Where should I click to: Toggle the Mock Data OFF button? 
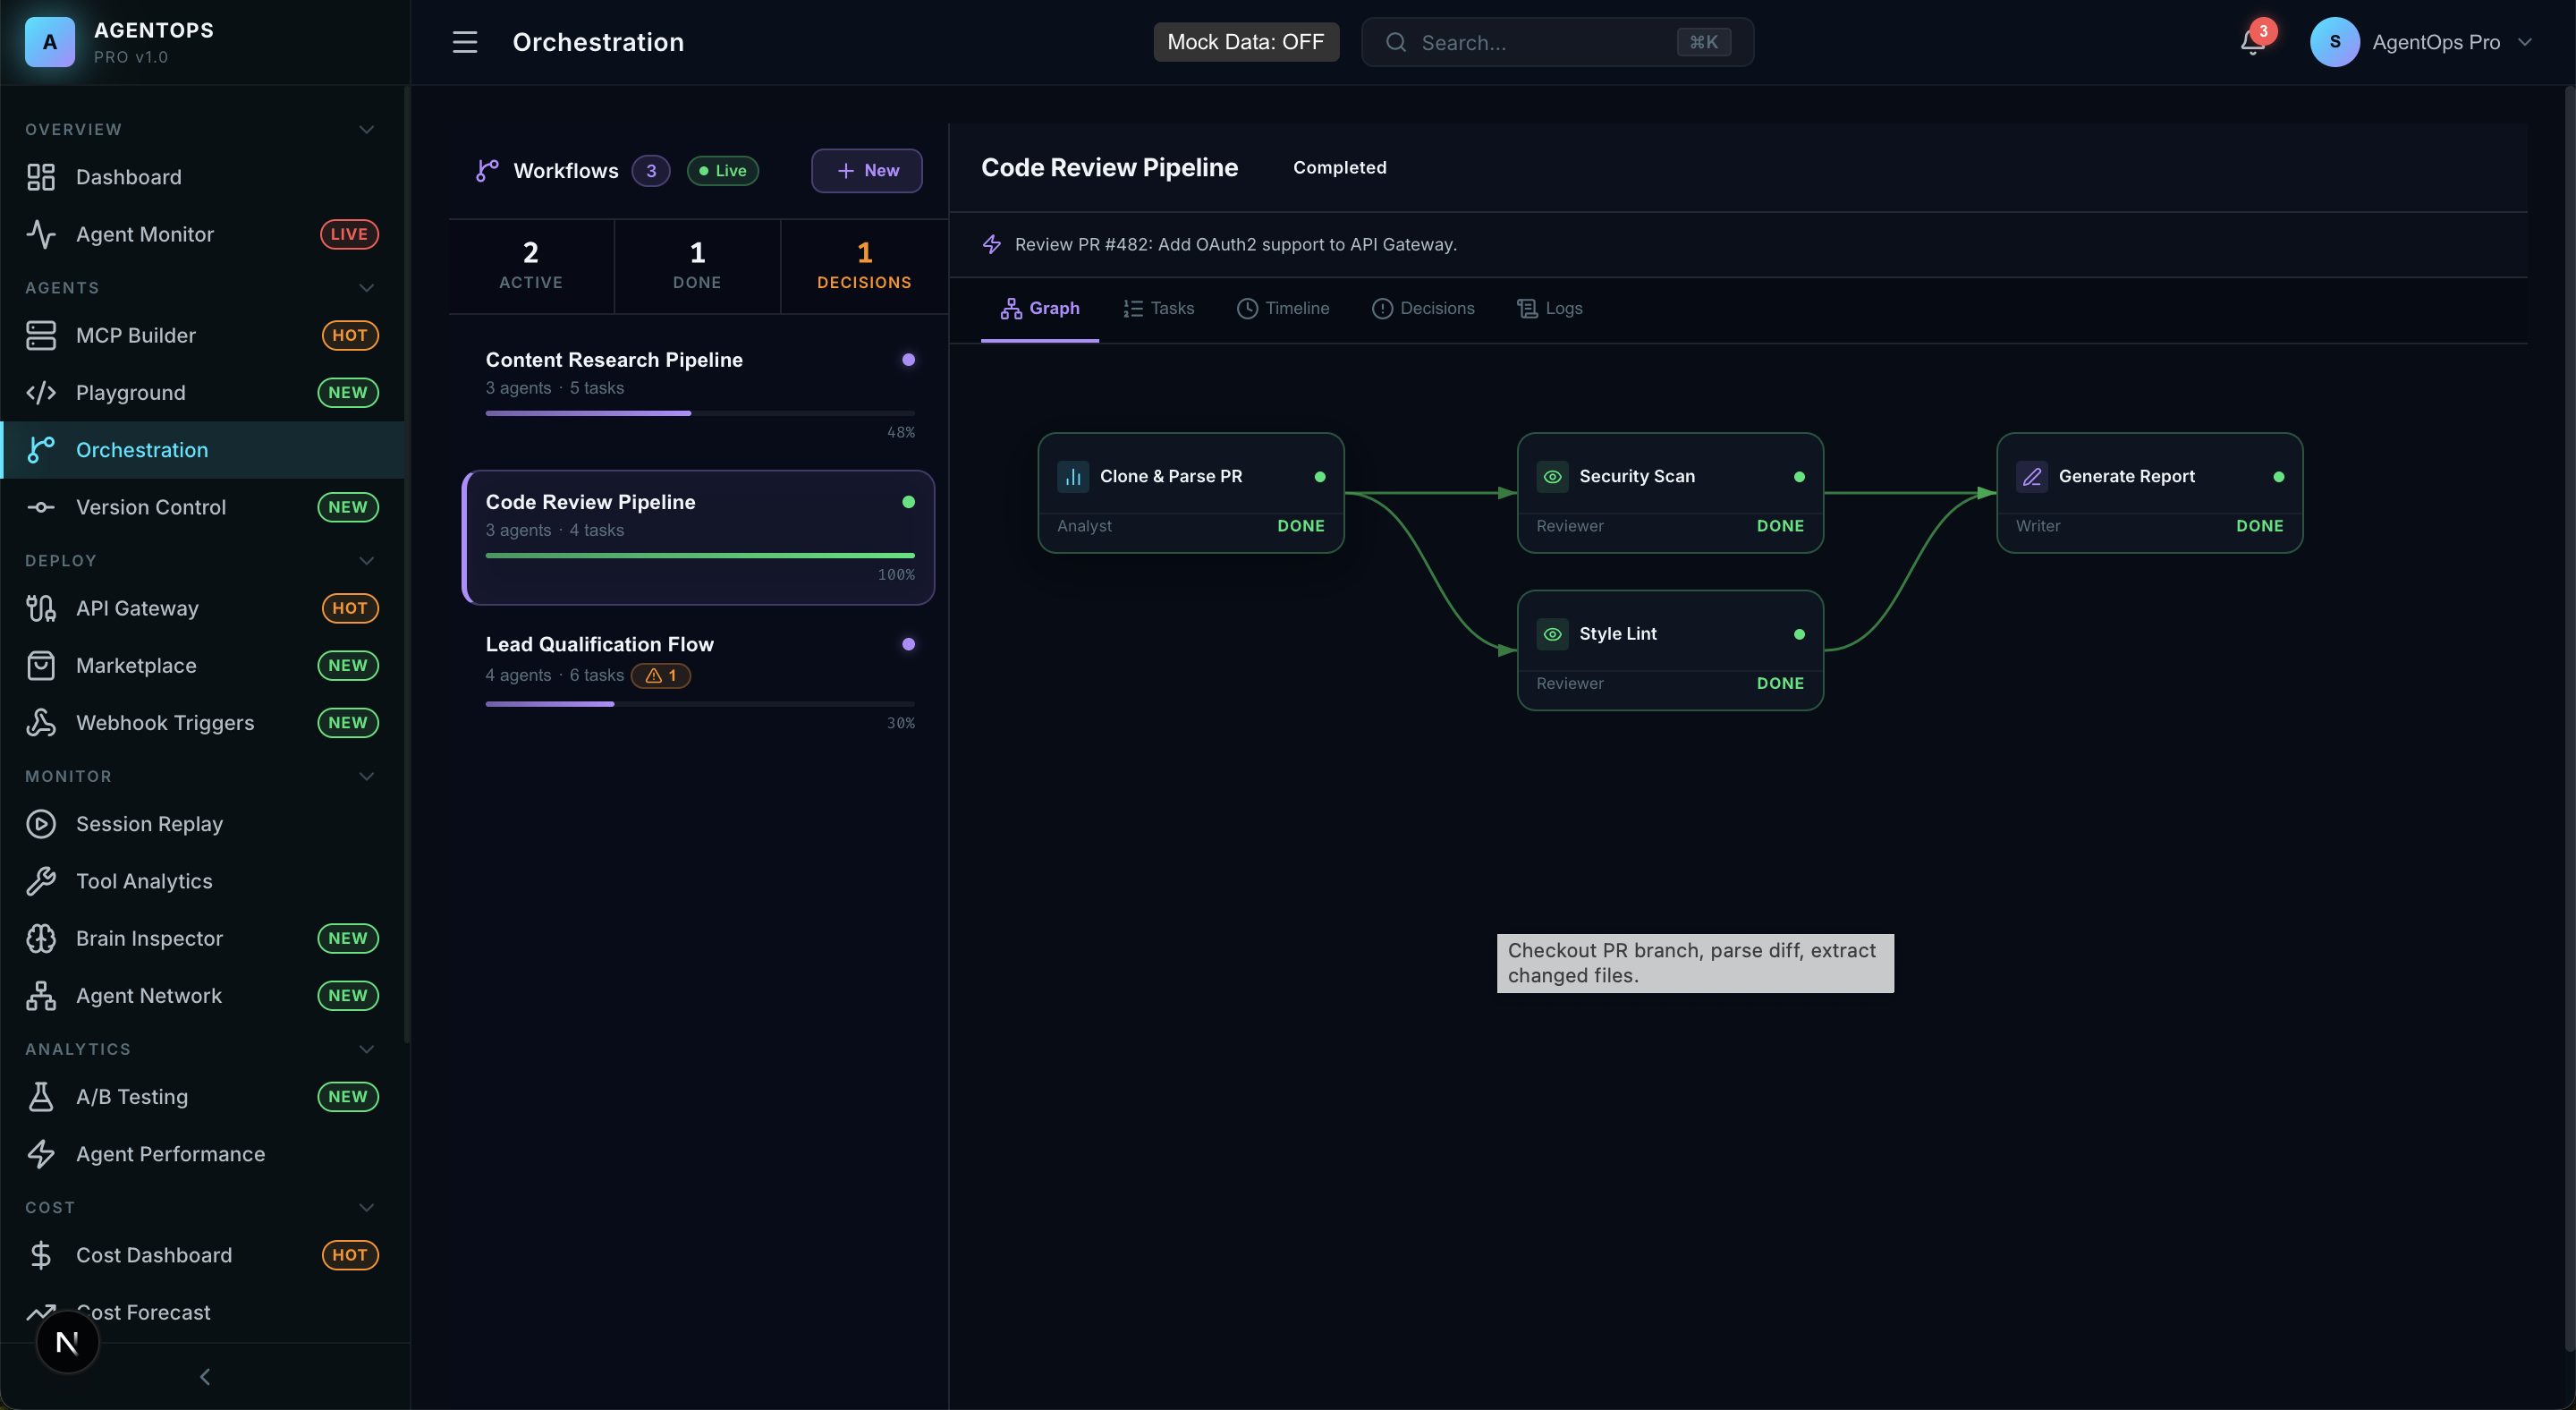pos(1245,42)
